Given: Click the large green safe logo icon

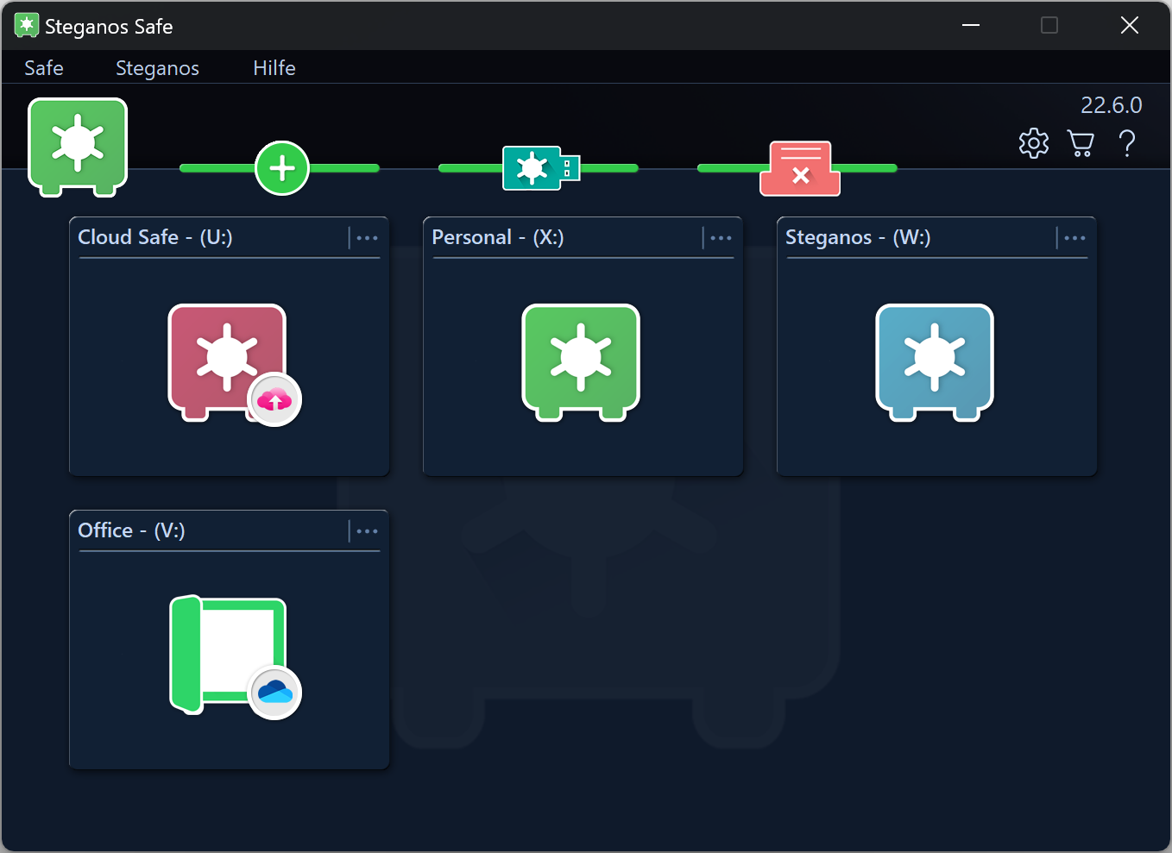Looking at the screenshot, I should pyautogui.click(x=78, y=145).
